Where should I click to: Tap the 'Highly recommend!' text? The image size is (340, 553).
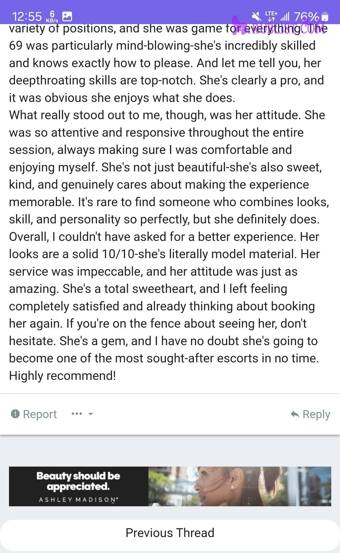62,376
